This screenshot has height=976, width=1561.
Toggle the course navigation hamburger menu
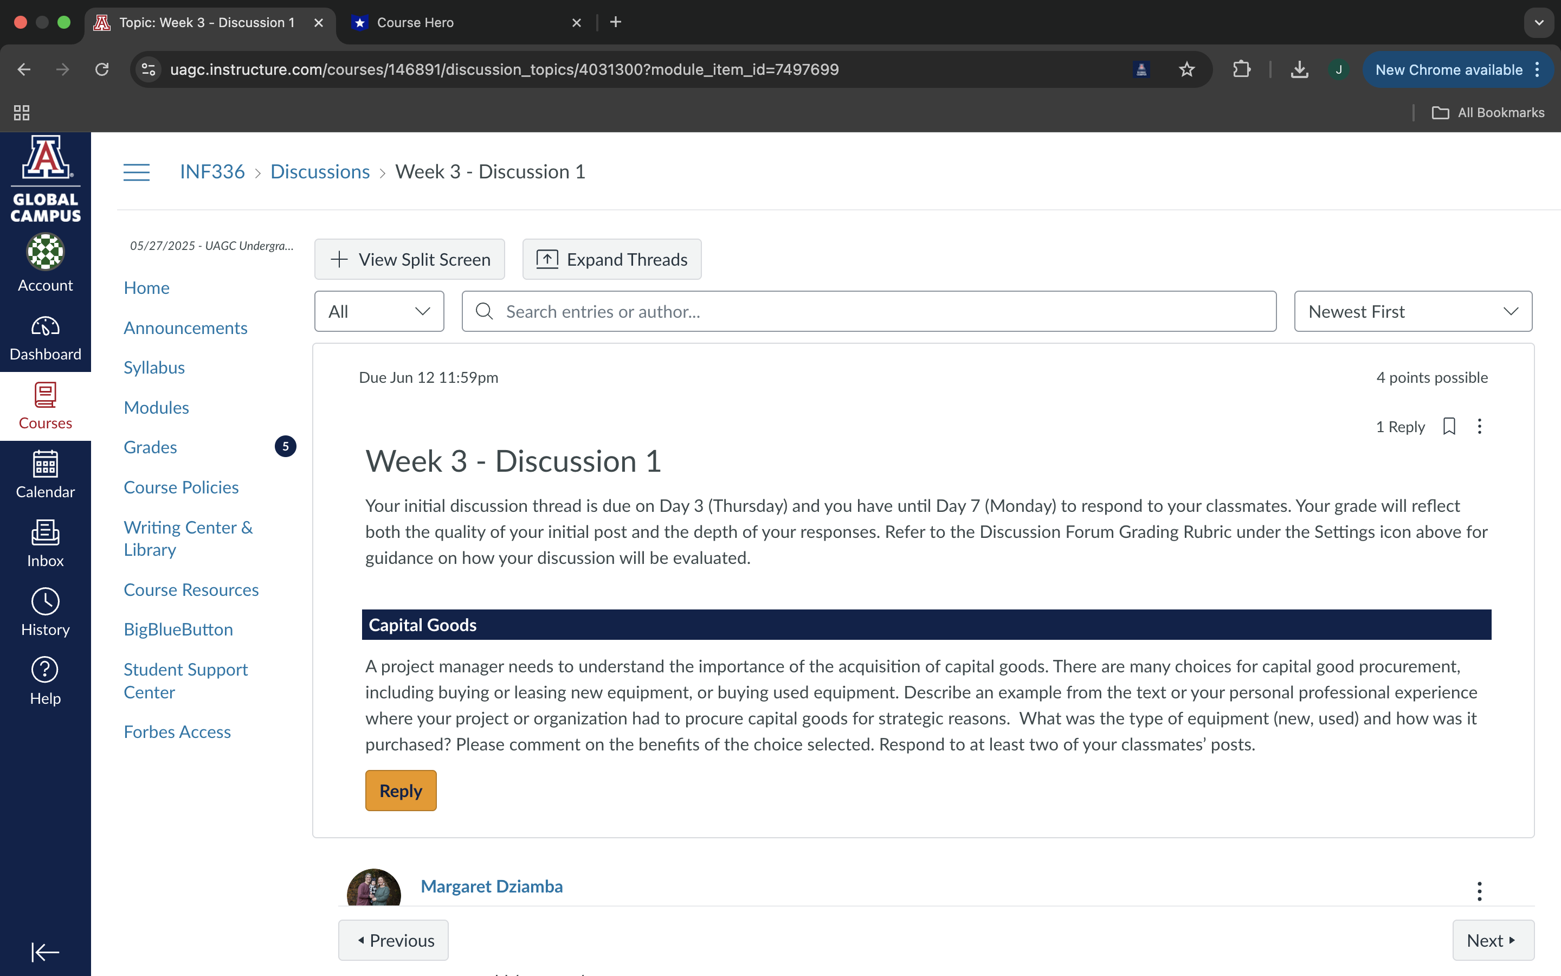(136, 172)
